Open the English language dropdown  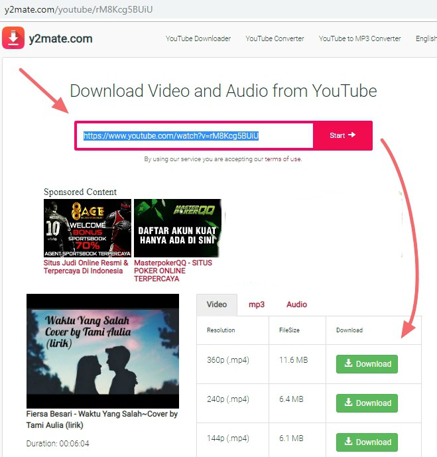point(426,38)
